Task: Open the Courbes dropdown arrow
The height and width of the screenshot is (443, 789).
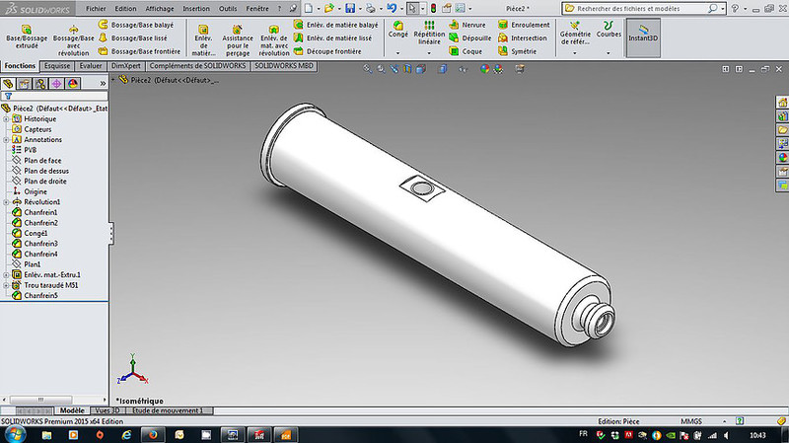Action: click(609, 52)
